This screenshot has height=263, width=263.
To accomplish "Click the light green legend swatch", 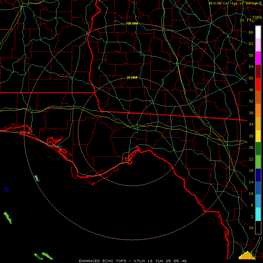I will click(x=258, y=162).
